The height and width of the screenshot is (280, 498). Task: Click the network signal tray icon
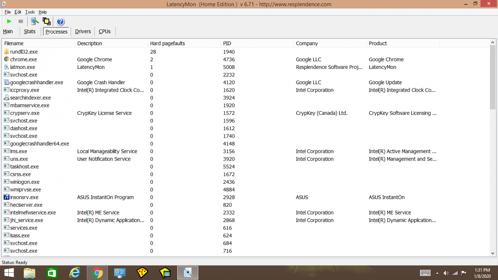[x=455, y=273]
